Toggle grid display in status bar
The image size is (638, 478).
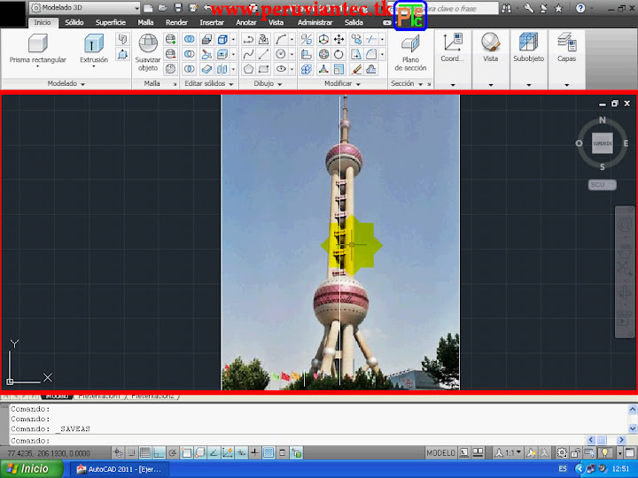click(x=145, y=452)
